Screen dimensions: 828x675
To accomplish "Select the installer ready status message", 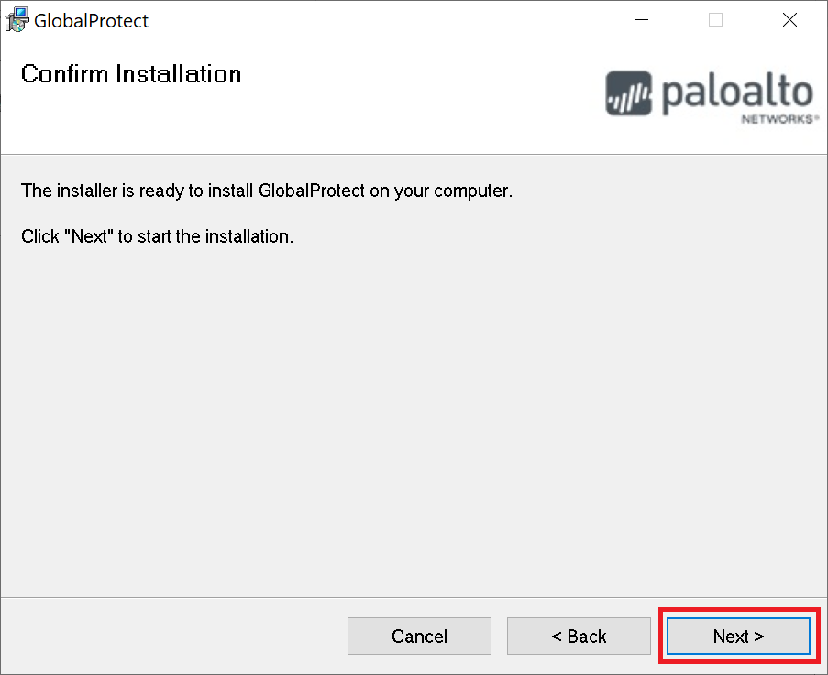I will tap(266, 191).
